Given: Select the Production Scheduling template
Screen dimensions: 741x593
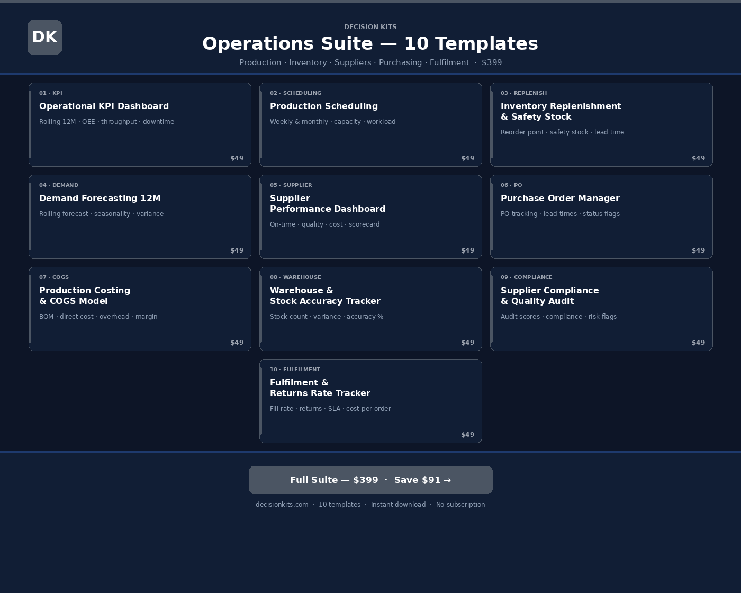Looking at the screenshot, I should [x=370, y=124].
